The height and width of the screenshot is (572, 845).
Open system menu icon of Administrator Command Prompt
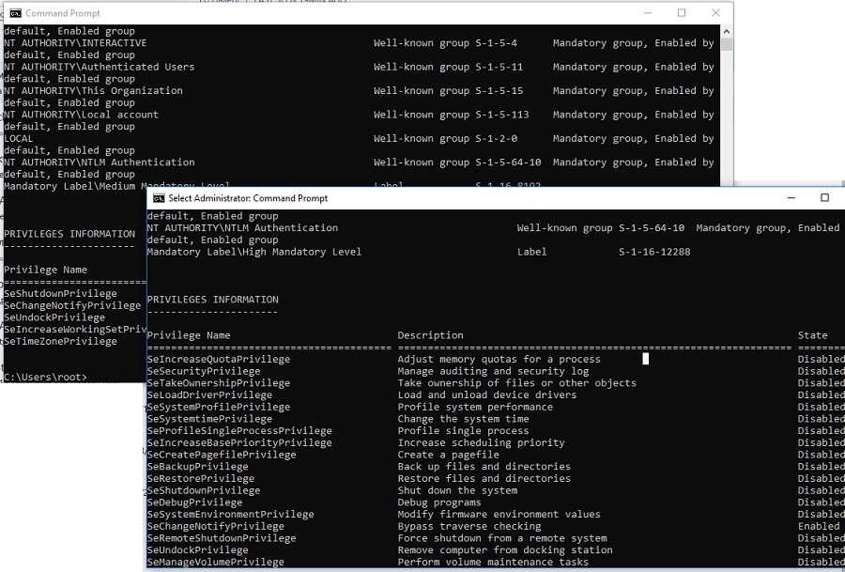coord(159,198)
